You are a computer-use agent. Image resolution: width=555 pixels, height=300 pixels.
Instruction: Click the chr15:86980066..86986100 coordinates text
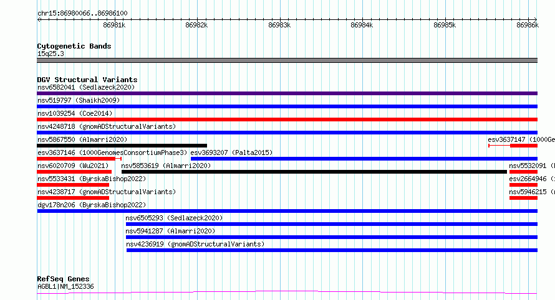click(82, 13)
